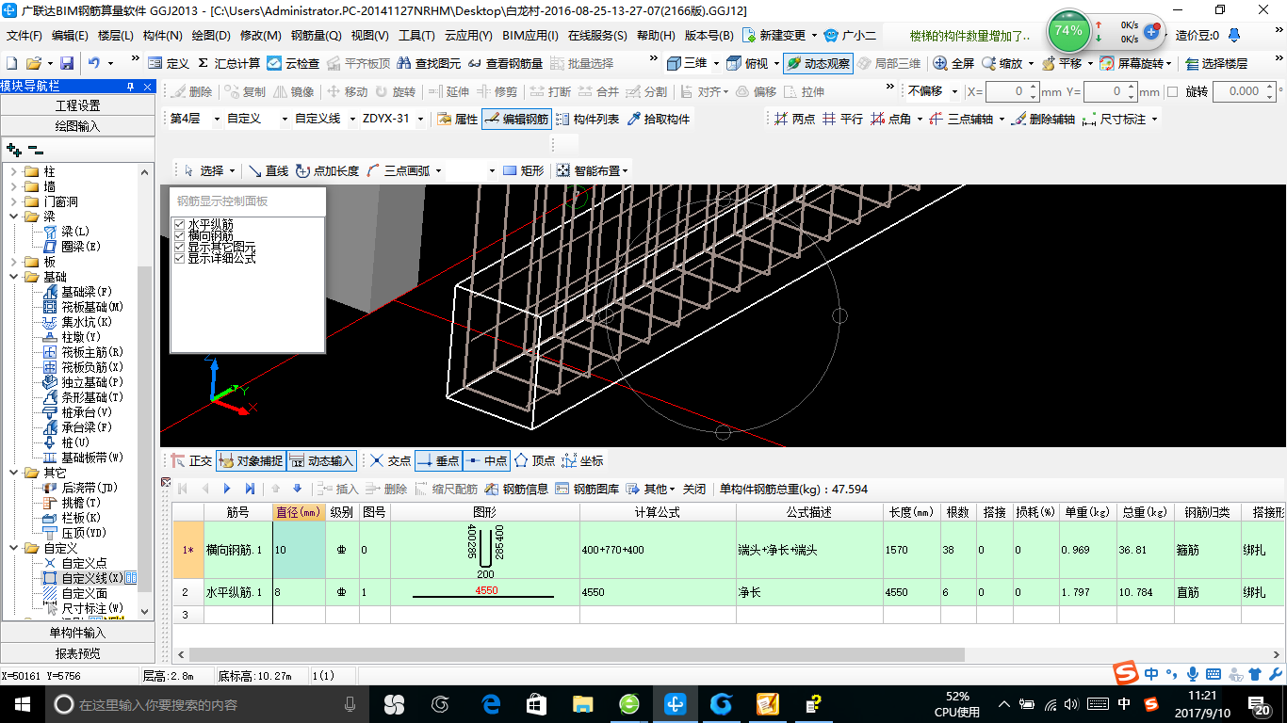Open the 自定义线 type dropdown
Image resolution: width=1287 pixels, height=723 pixels.
click(x=353, y=119)
